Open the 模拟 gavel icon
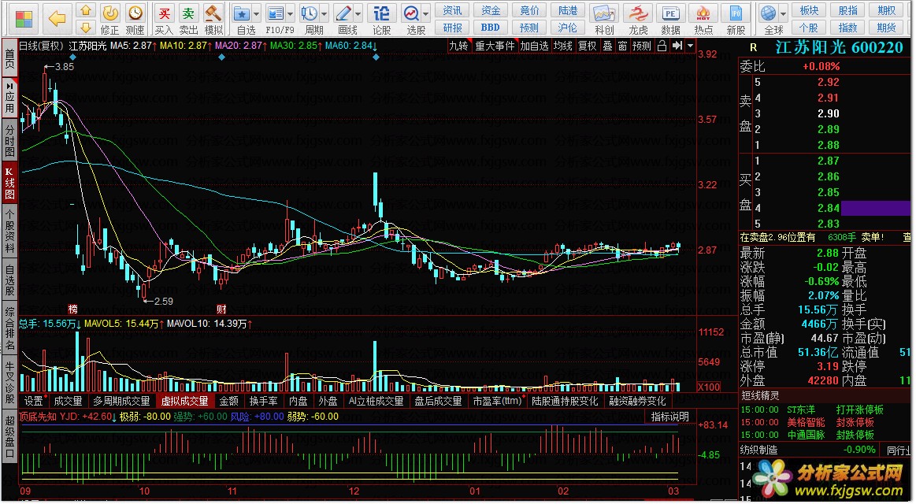This screenshot has height=504, width=916. point(213,13)
